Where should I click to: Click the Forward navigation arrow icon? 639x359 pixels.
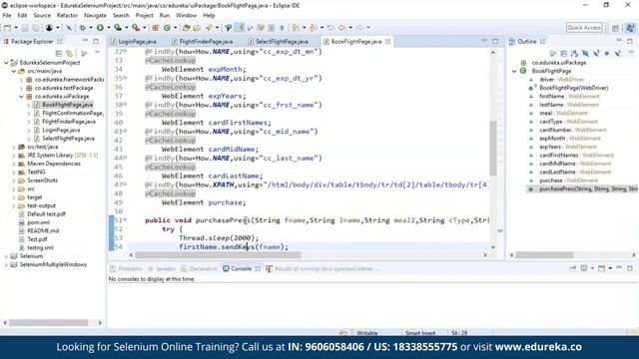tap(359, 28)
